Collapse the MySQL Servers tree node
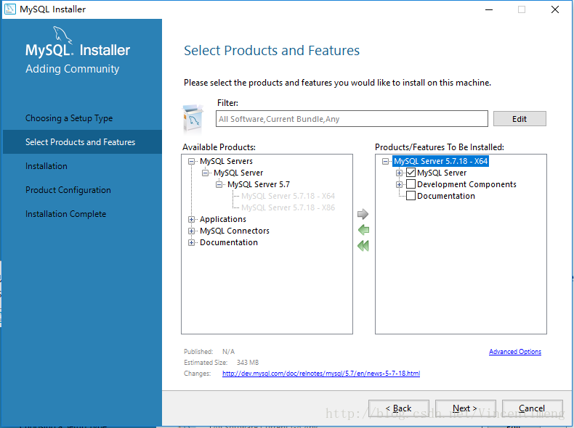The height and width of the screenshot is (428, 574). click(192, 161)
